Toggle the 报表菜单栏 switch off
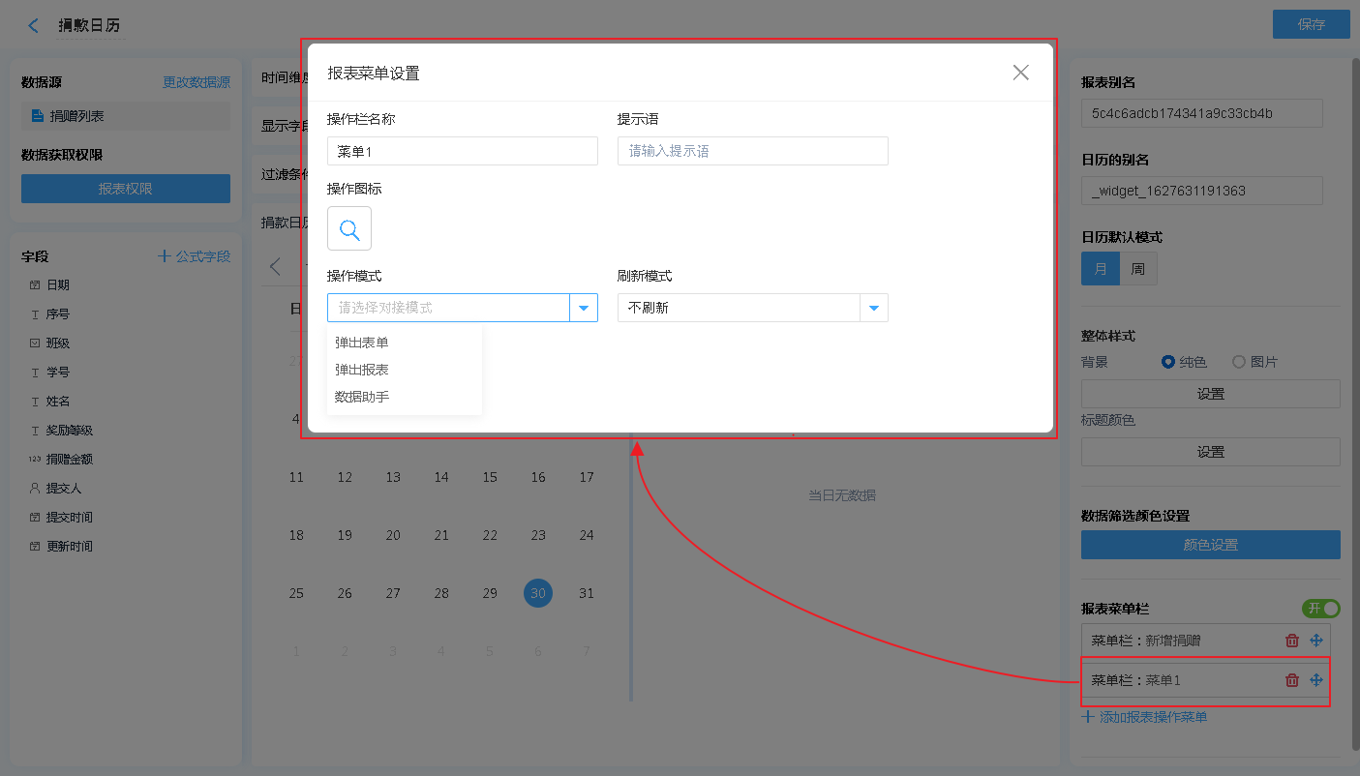The height and width of the screenshot is (776, 1360). tap(1321, 609)
